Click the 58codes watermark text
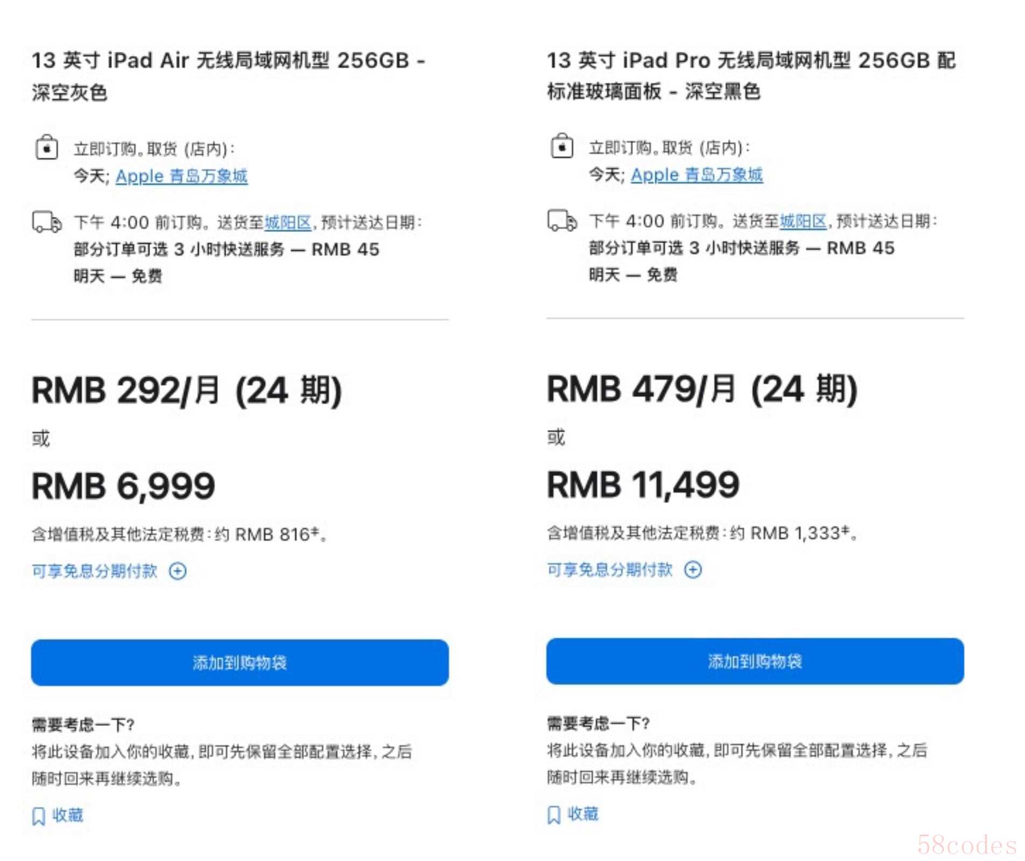The image size is (1025, 861). coord(967,845)
